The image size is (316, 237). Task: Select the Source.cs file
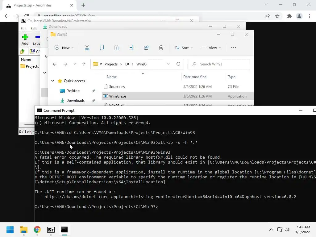click(x=117, y=87)
